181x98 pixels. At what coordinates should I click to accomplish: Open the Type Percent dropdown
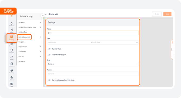point(93,64)
